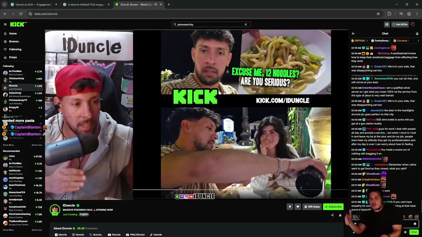The image size is (422, 237).
Task: Open iDuncle's Instagram link
Action: click(78, 235)
